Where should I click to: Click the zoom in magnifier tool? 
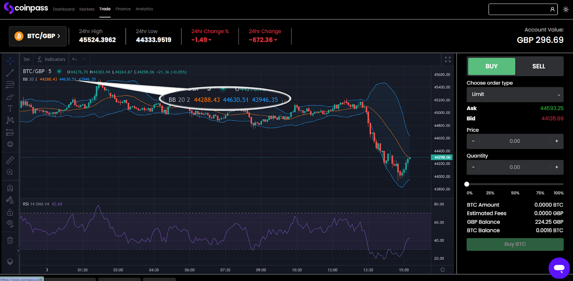coord(10,172)
